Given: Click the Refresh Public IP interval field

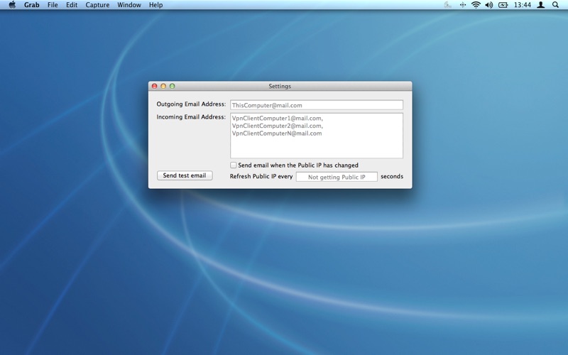Looking at the screenshot, I should pyautogui.click(x=337, y=177).
